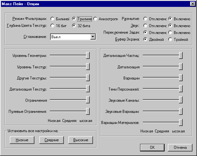Click the Пулевые Ограничения slider handle
This screenshot has height=156, width=197.
tap(88, 111)
